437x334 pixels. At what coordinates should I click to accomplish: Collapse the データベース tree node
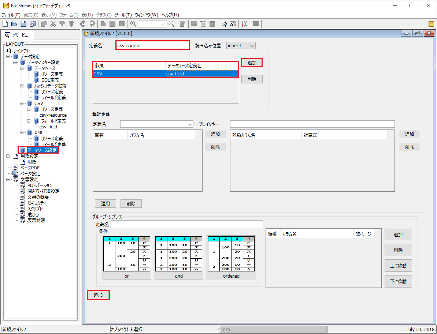[x=22, y=68]
